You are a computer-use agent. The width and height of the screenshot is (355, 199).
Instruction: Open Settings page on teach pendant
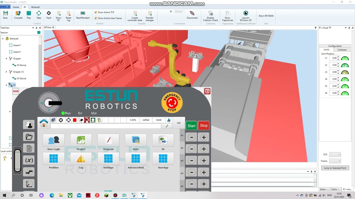[108, 159]
